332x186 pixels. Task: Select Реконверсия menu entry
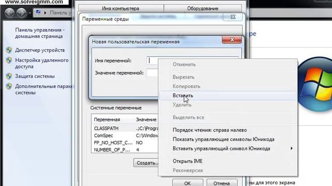(227, 171)
